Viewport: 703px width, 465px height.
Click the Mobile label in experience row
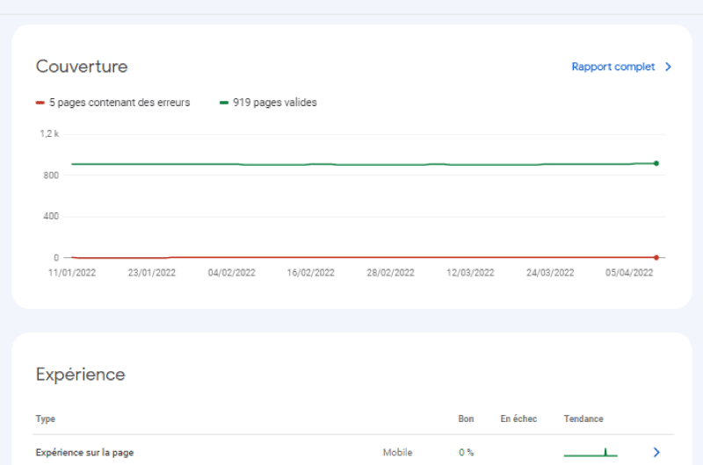coord(397,453)
